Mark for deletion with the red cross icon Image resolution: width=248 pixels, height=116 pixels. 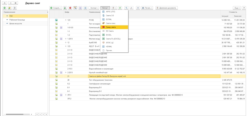(70, 8)
